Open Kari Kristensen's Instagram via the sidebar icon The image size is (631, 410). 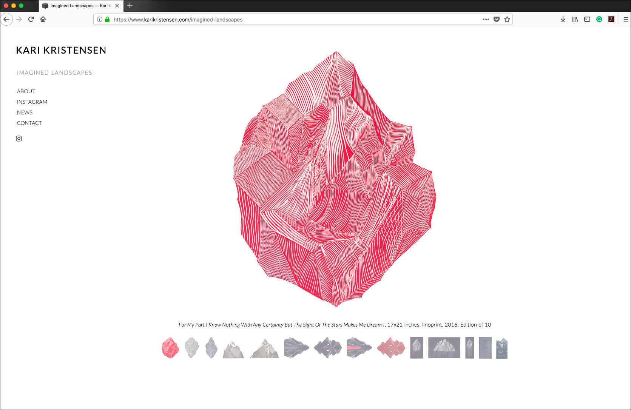(19, 139)
